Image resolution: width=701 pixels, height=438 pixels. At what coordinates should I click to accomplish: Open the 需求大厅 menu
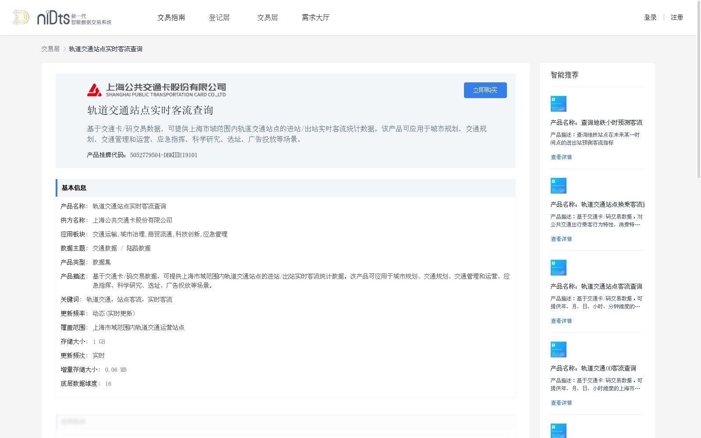(315, 18)
